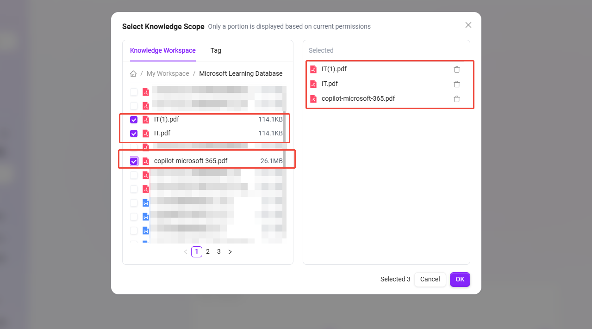Click the Cancel button
Screen dimensions: 592x329
click(430, 279)
